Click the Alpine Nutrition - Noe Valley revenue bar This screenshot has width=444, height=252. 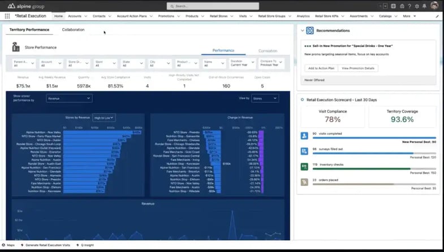coord(102,132)
